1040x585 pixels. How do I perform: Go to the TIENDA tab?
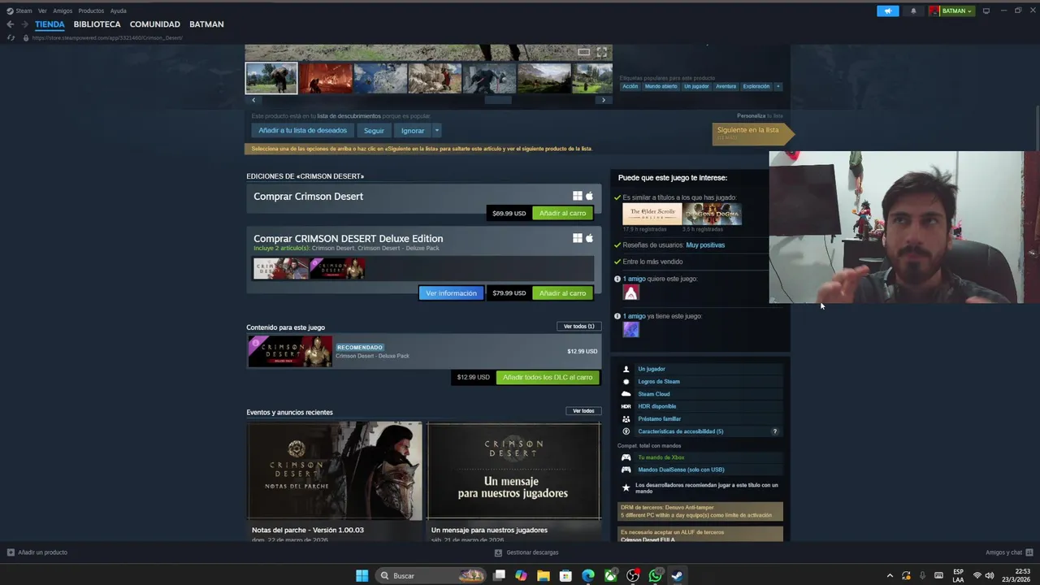[50, 24]
